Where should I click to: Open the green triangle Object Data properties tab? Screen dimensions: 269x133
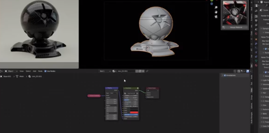pos(256,61)
